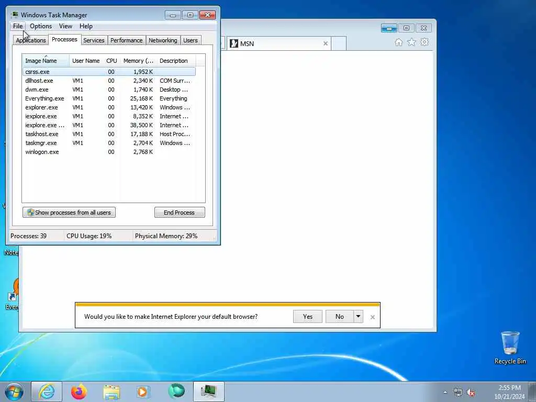Click the taskbar clock showing 2:55 PM
Screen dimensions: 536x402
click(x=509, y=392)
